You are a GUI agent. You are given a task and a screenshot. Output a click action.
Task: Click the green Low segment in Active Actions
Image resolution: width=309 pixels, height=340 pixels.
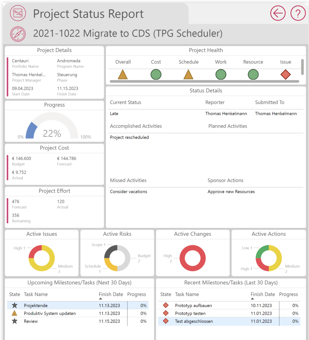[x=262, y=249]
